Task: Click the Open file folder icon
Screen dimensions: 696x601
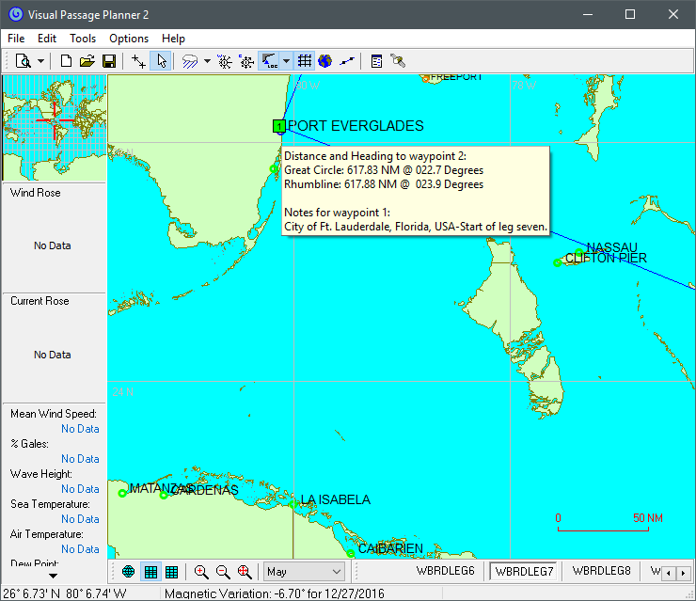Action: click(87, 61)
